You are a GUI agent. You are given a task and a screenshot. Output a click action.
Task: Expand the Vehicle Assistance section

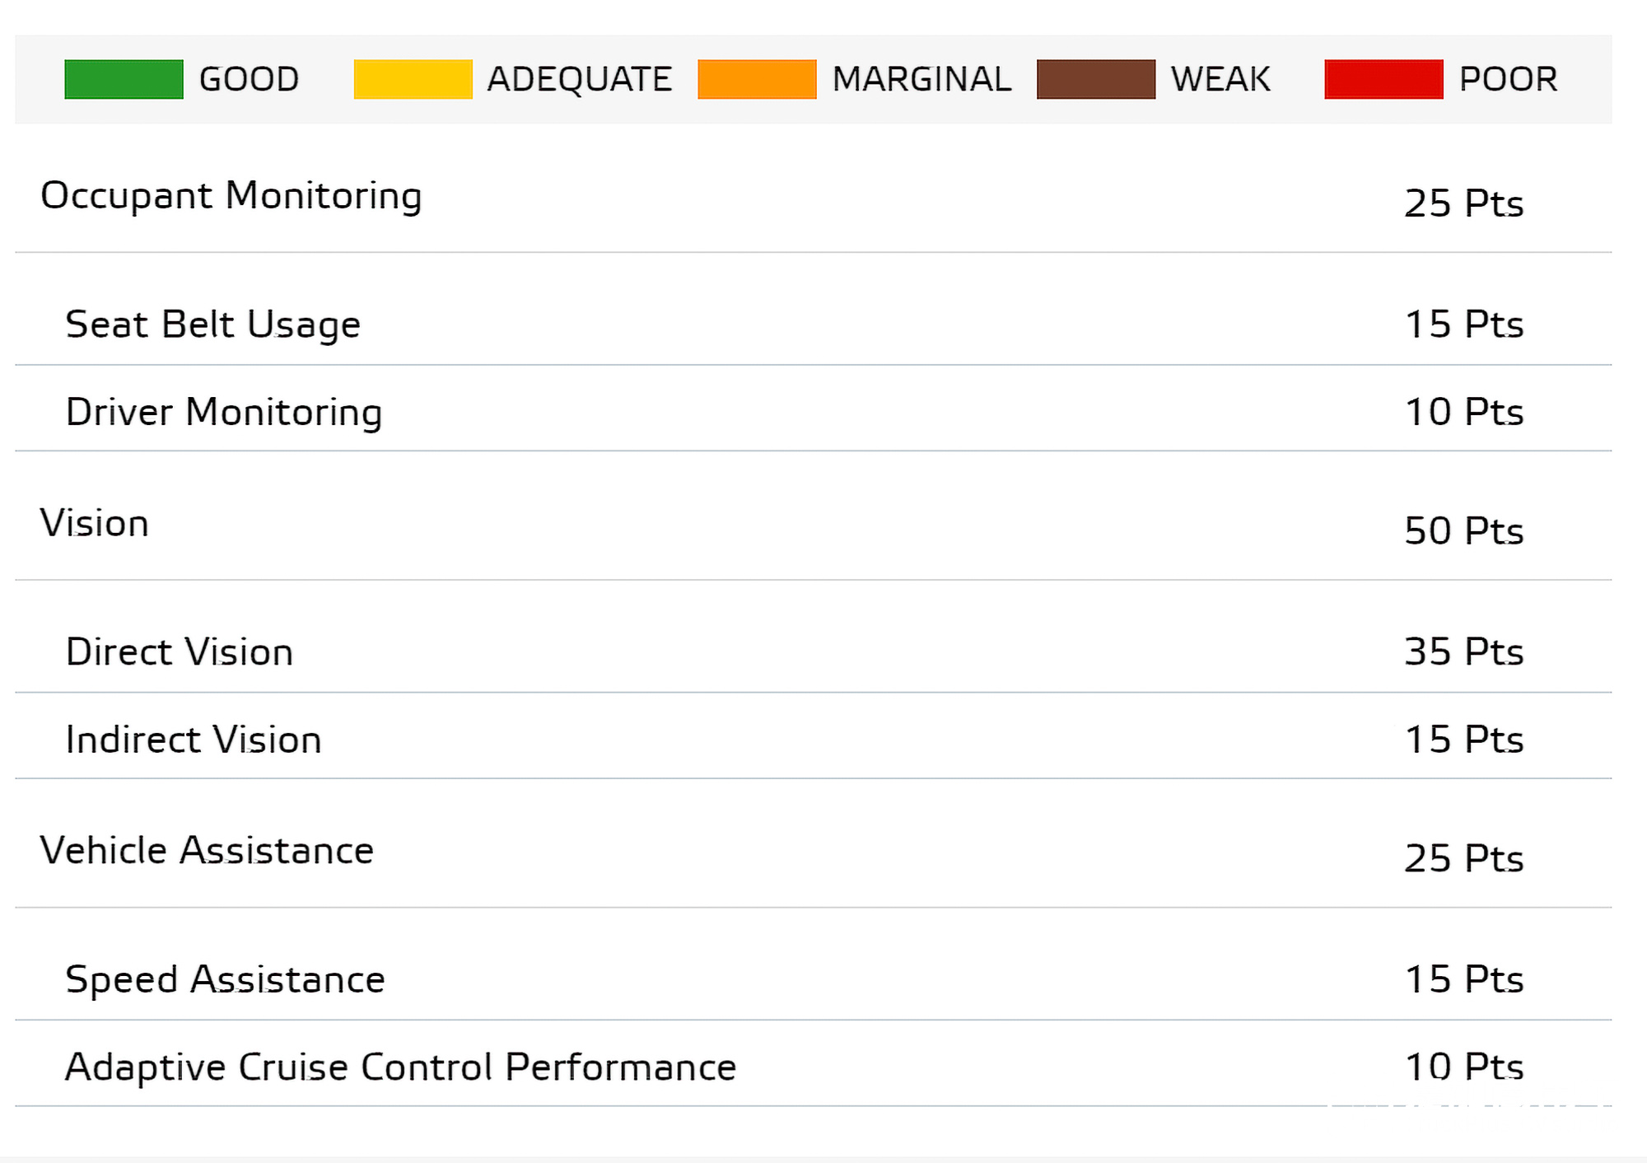tap(207, 851)
